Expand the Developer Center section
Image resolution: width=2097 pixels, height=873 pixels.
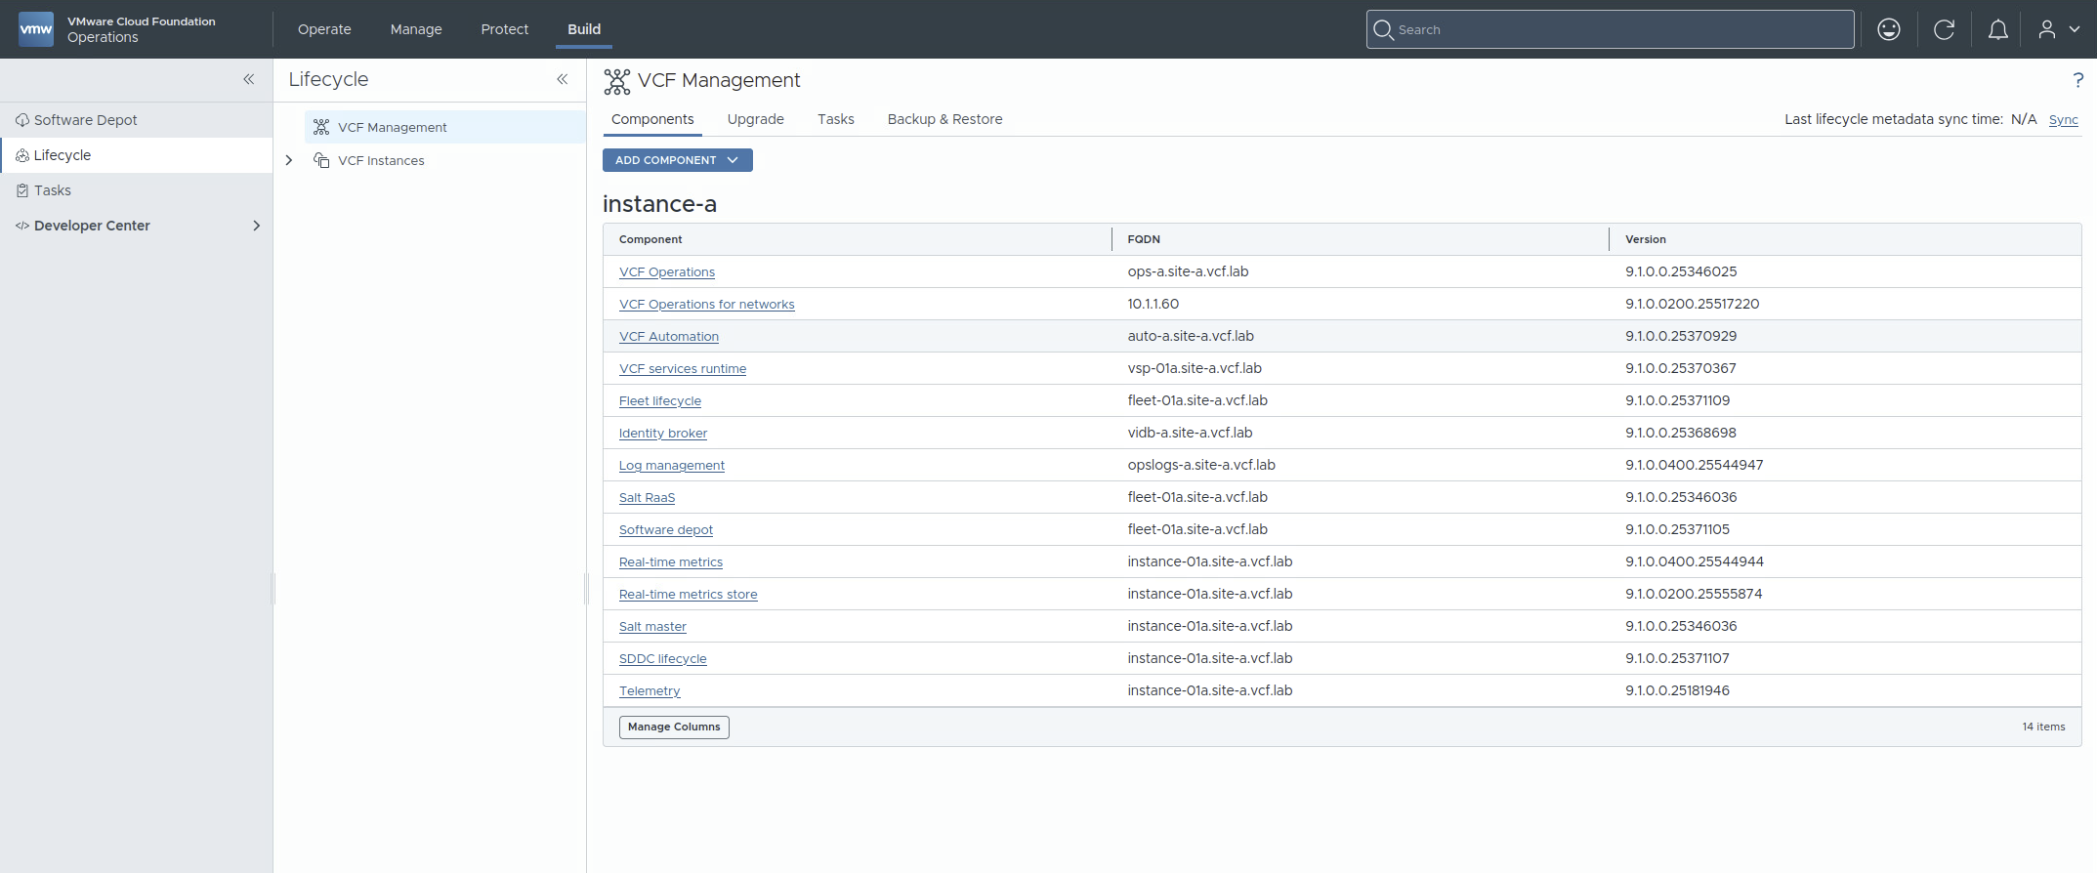click(x=257, y=226)
